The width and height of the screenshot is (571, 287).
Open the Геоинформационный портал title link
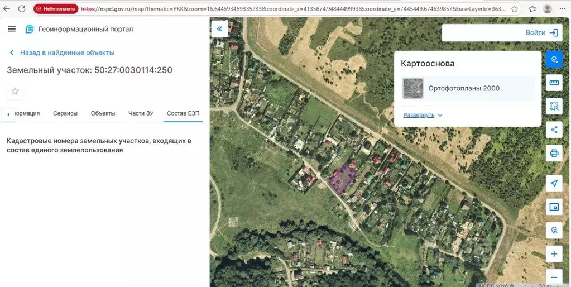pos(85,29)
